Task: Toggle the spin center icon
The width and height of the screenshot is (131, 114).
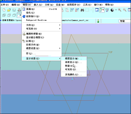Action: (x=102, y=10)
